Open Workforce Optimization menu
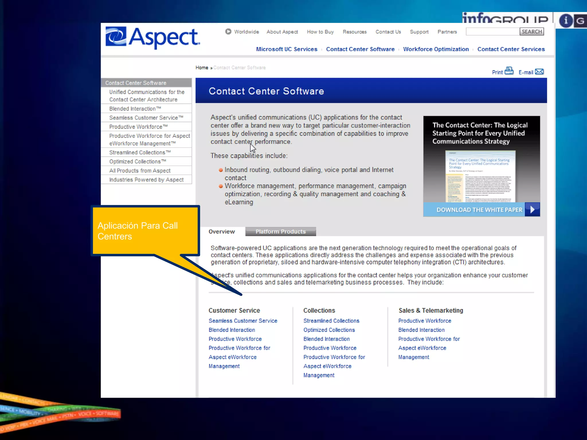The height and width of the screenshot is (440, 587). (436, 49)
